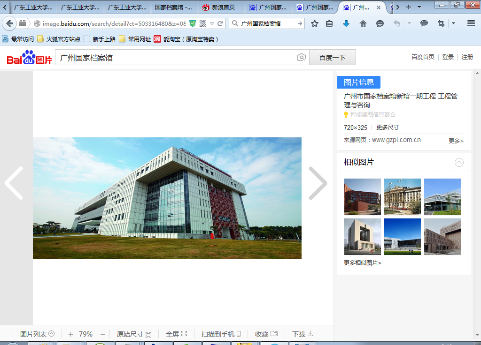Toggle fullscreen mode (全屏)
Image resolution: width=481 pixels, height=345 pixels.
tap(176, 334)
